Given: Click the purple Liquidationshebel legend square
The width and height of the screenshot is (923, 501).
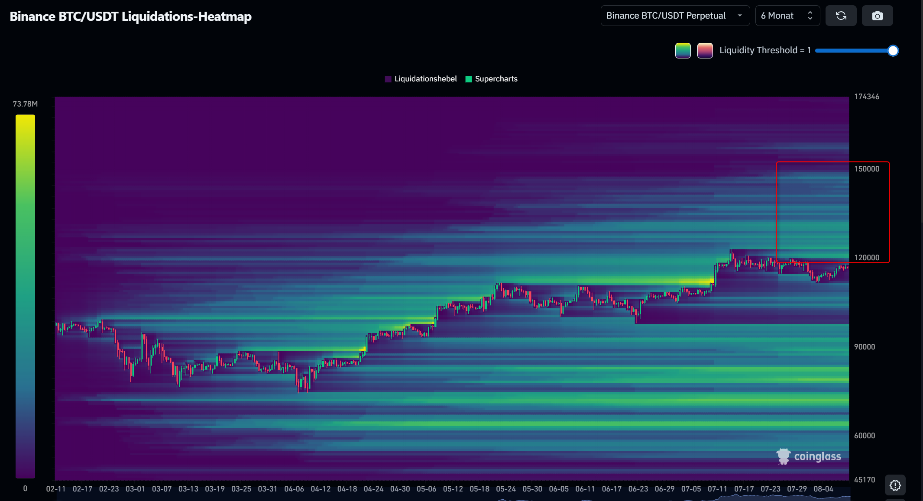Looking at the screenshot, I should (x=388, y=79).
